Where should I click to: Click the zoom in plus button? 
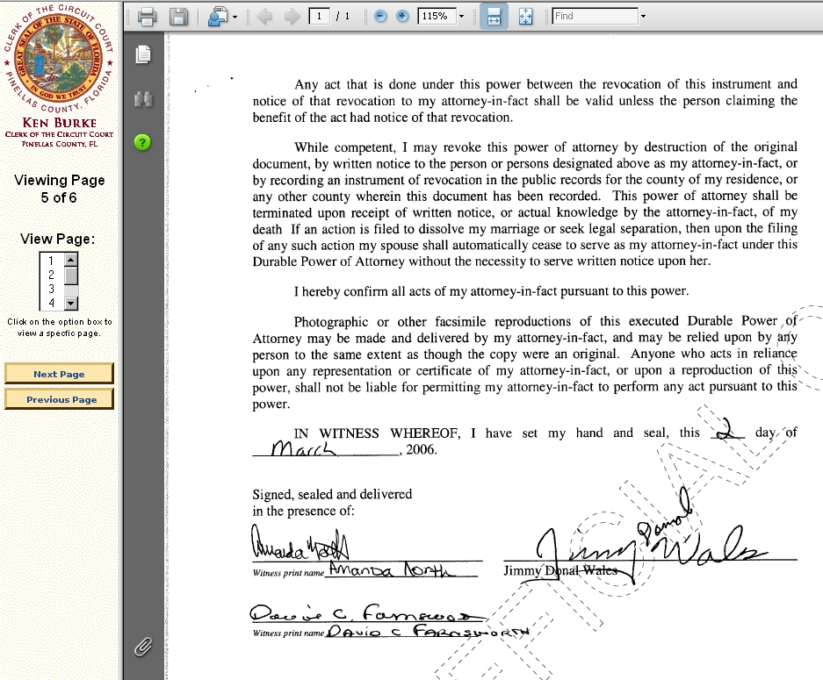(402, 16)
